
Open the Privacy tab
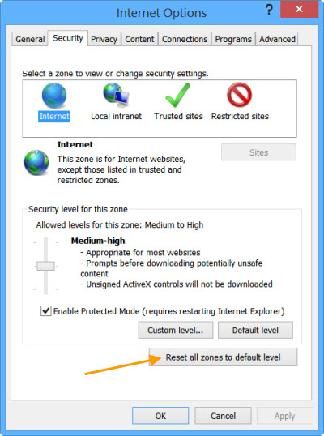pyautogui.click(x=104, y=39)
